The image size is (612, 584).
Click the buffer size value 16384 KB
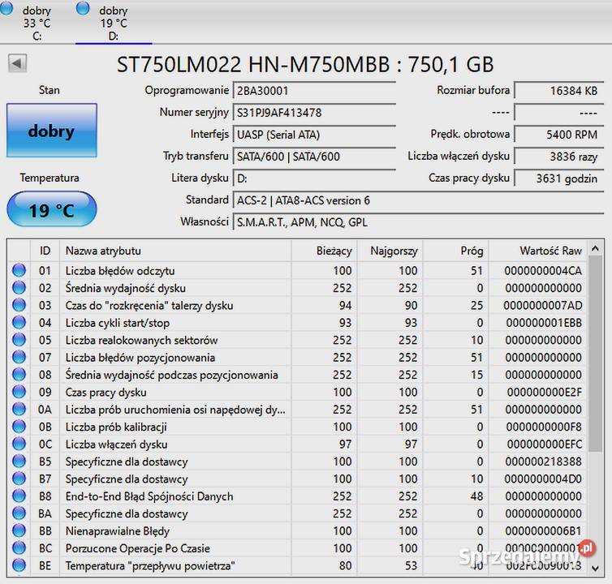[x=558, y=91]
